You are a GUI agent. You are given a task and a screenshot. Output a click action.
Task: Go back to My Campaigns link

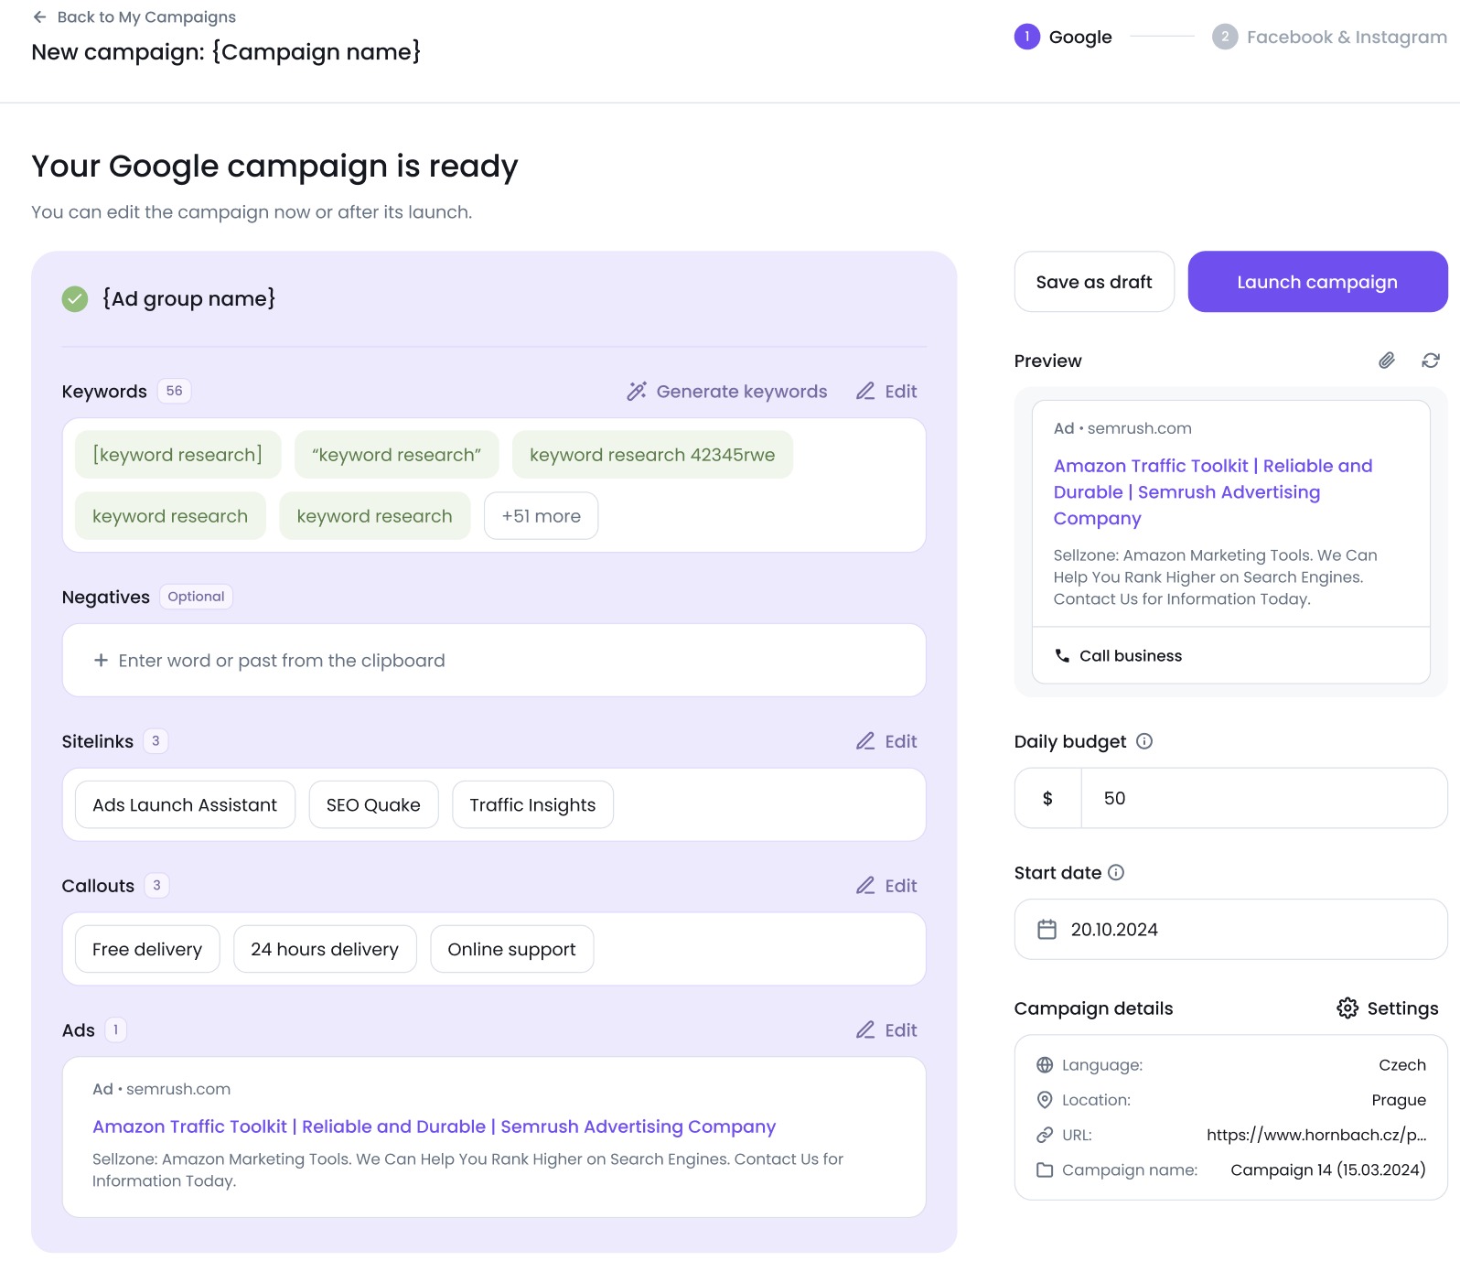pos(146,17)
